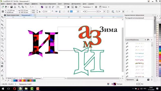Open the Растровые изображения menu
Image resolution: width=161 pixels, height=91 pixels.
tap(48, 4)
